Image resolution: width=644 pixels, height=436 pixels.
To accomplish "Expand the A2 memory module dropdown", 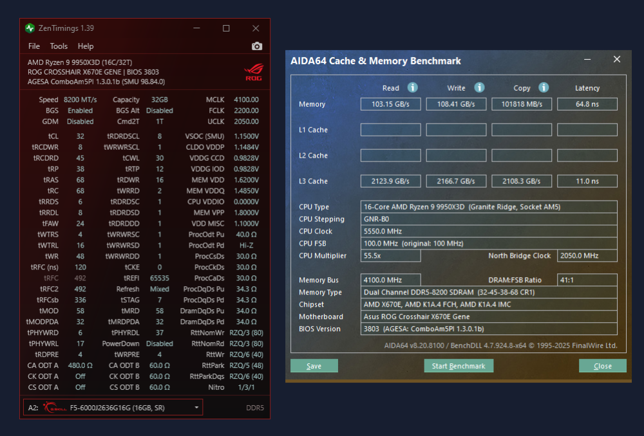I will (196, 407).
